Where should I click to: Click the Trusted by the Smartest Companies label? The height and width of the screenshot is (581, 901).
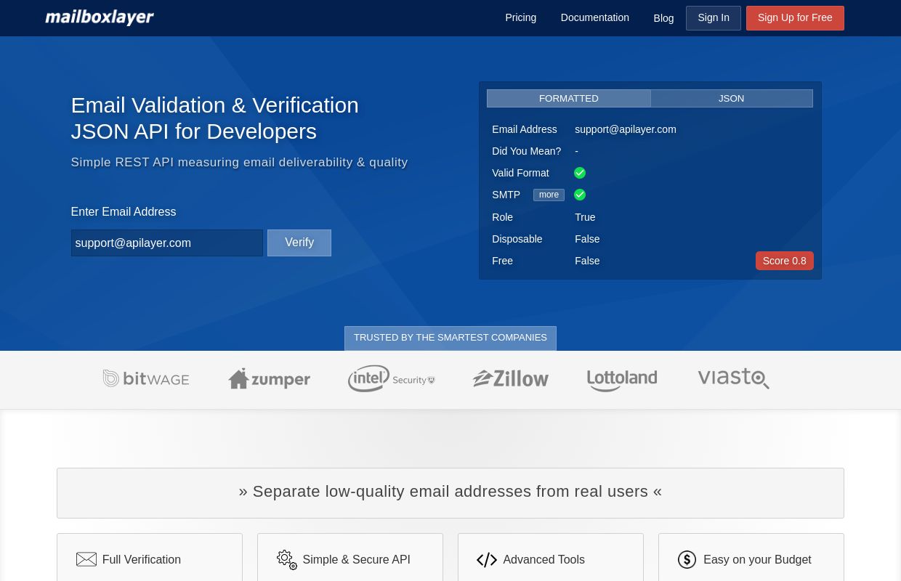(x=450, y=338)
